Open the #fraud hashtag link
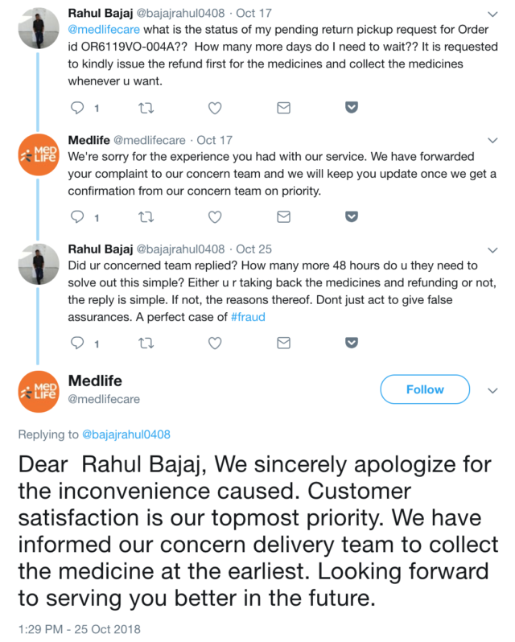Image resolution: width=515 pixels, height=642 pixels. pyautogui.click(x=248, y=316)
